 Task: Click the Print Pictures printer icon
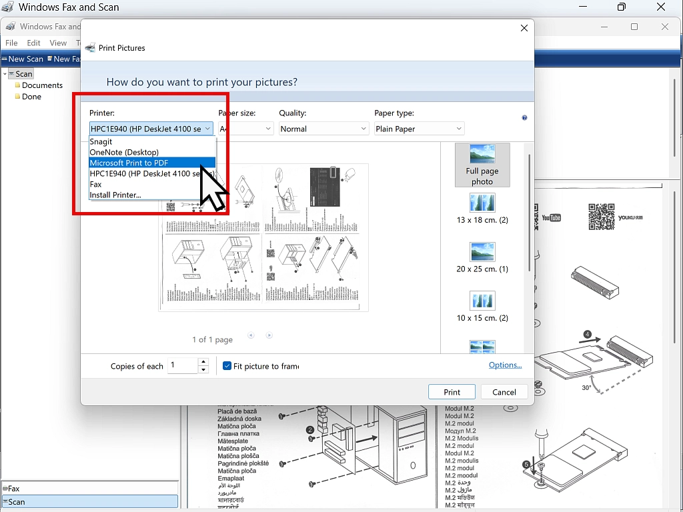90,47
